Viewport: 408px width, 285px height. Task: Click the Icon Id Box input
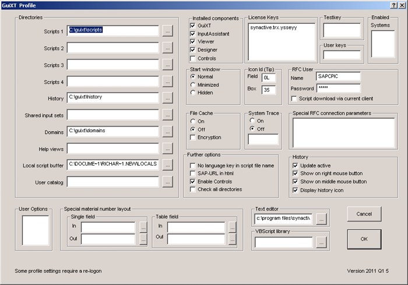[x=269, y=90]
